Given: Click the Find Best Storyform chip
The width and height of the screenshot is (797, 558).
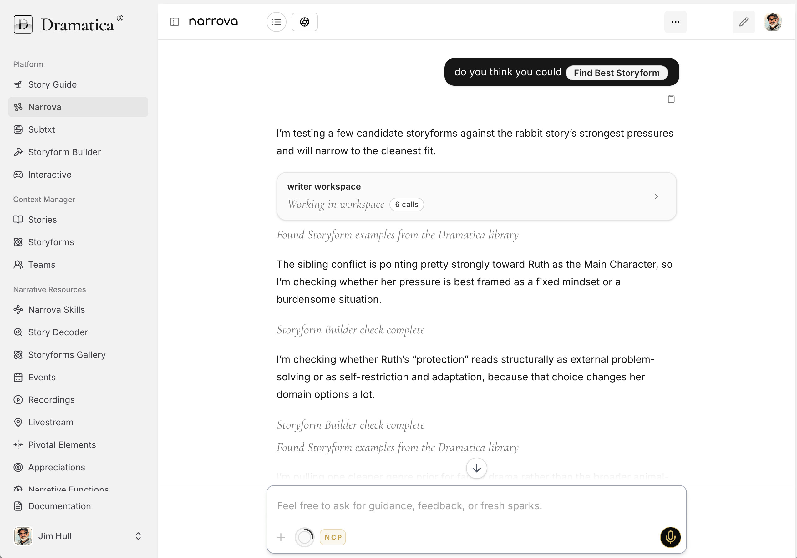Looking at the screenshot, I should point(617,73).
